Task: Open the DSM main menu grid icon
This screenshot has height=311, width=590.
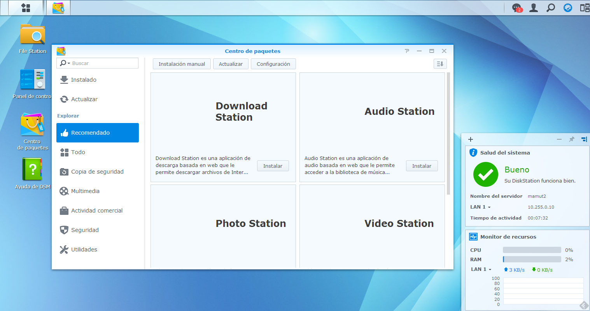Action: click(x=26, y=8)
